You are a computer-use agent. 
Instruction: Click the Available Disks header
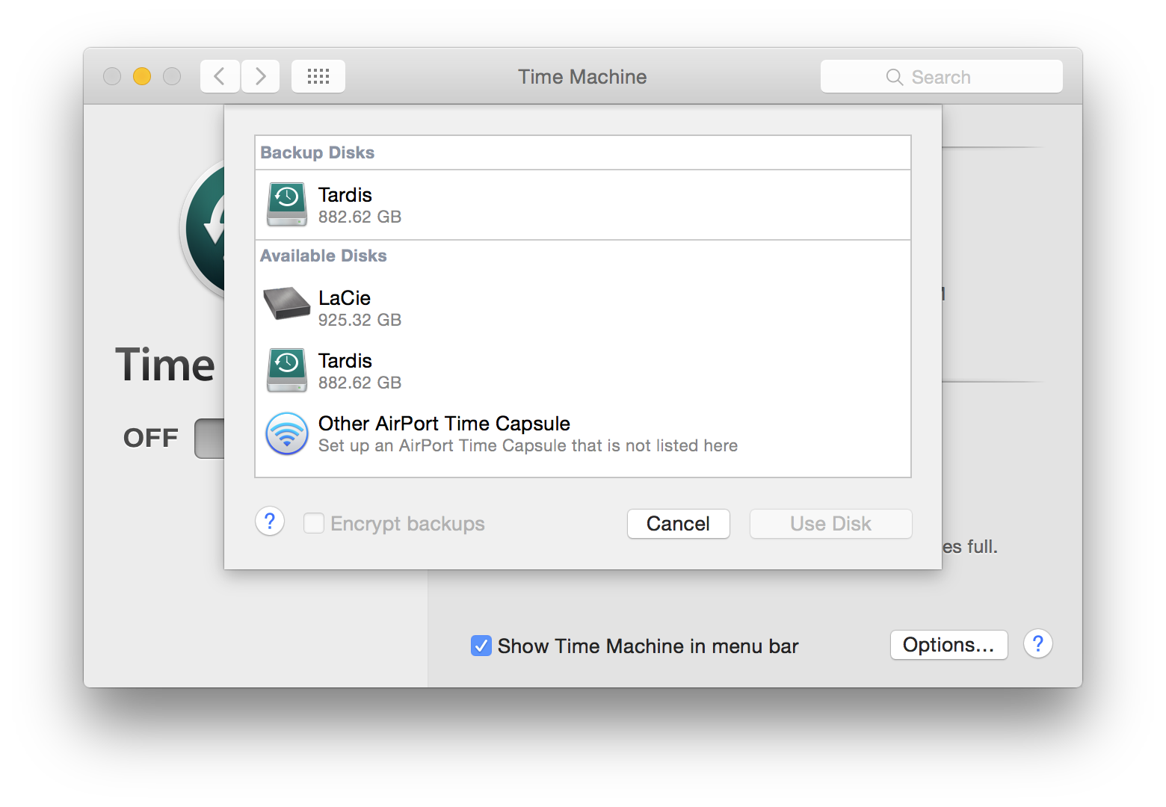click(x=324, y=256)
